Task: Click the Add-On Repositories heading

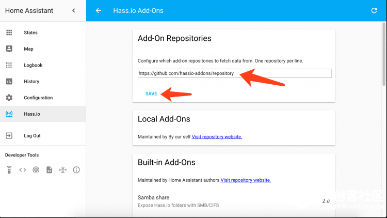Action: (x=174, y=38)
